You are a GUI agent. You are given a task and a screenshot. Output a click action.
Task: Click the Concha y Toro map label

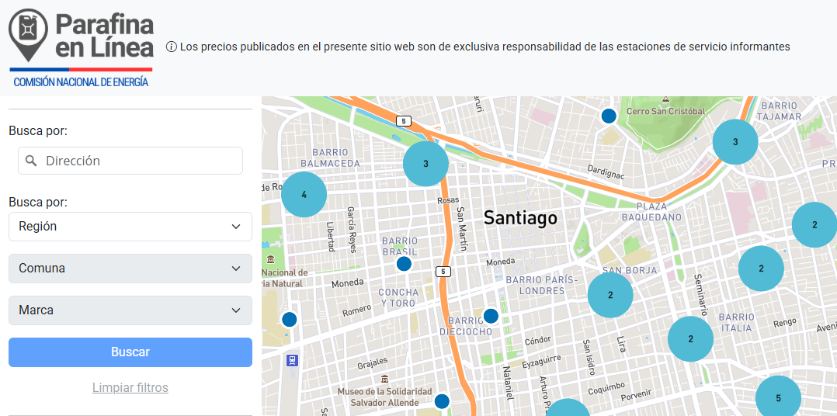pyautogui.click(x=399, y=297)
